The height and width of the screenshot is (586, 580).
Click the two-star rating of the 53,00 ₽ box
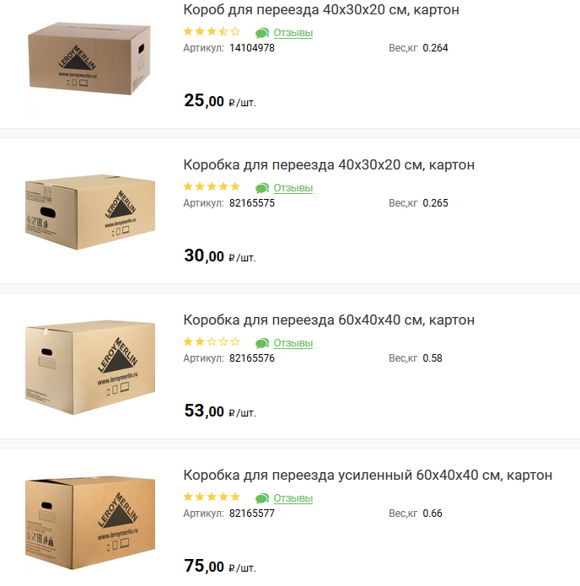click(212, 341)
